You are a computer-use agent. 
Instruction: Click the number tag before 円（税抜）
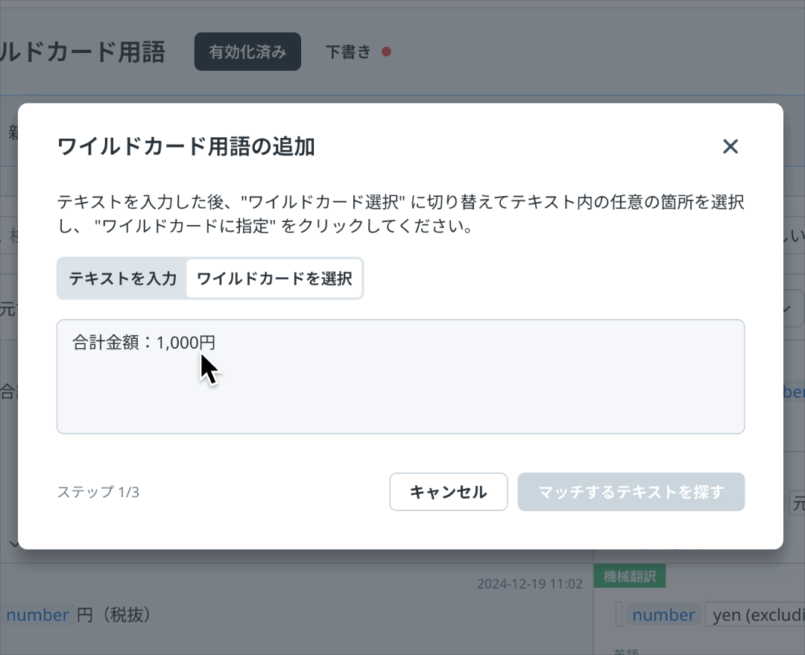(x=37, y=615)
